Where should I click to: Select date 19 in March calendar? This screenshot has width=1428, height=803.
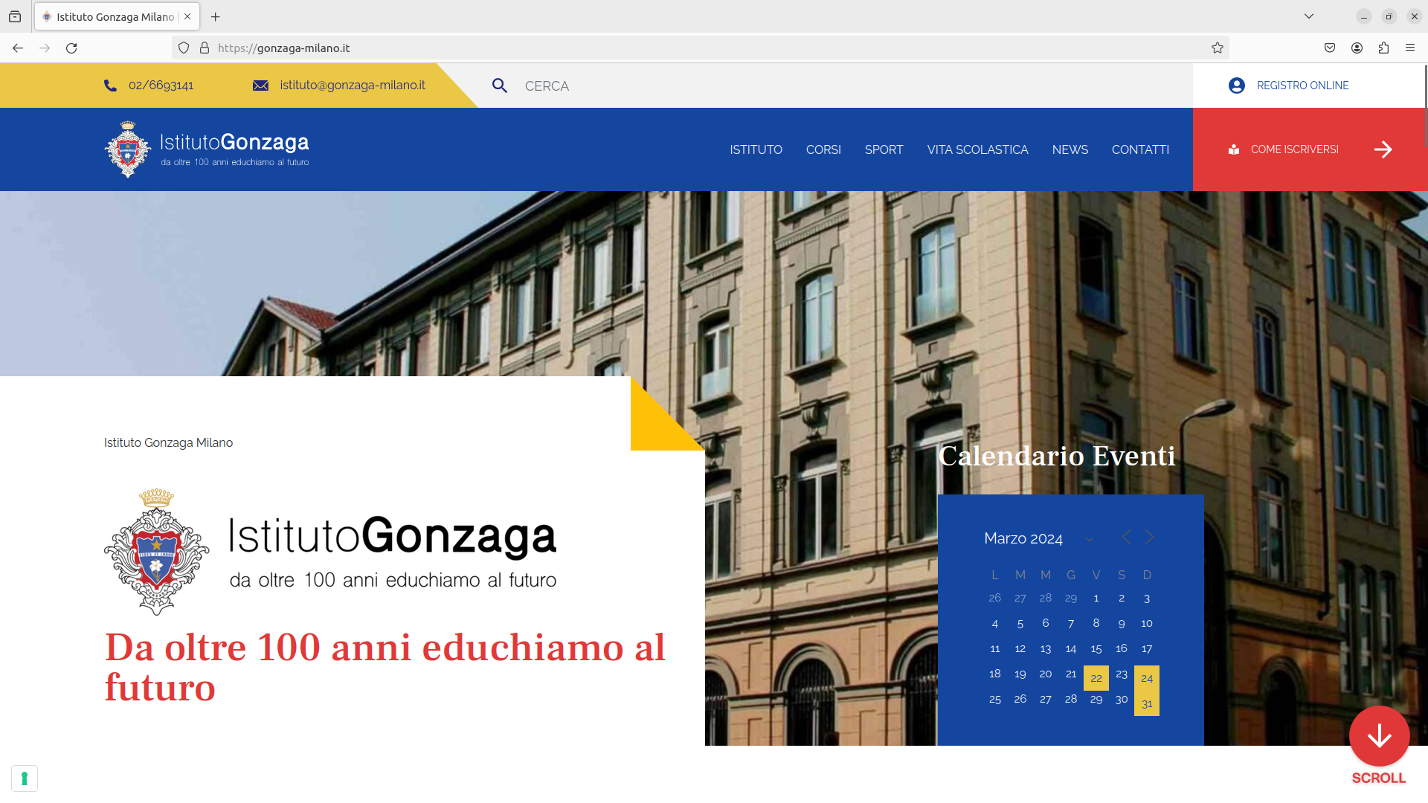pos(1020,674)
